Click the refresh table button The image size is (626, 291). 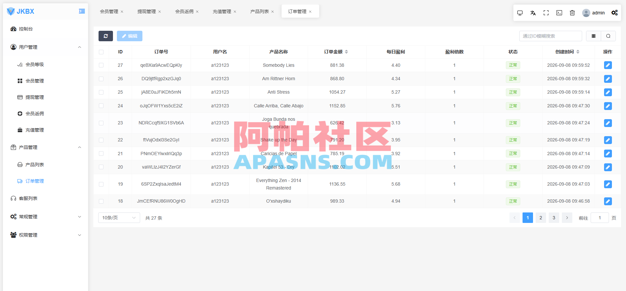click(x=106, y=36)
